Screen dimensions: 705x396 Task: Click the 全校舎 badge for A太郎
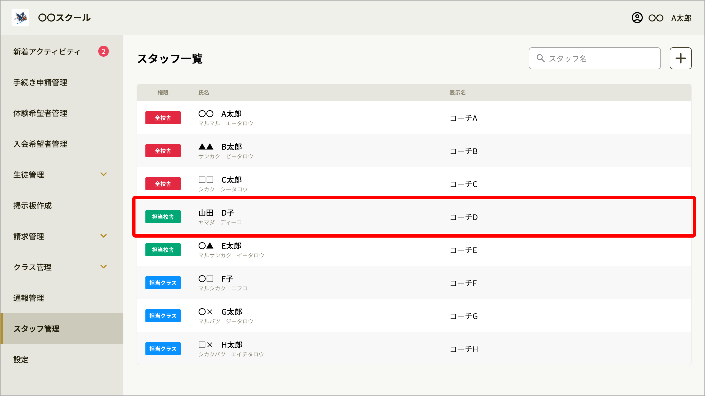[163, 118]
